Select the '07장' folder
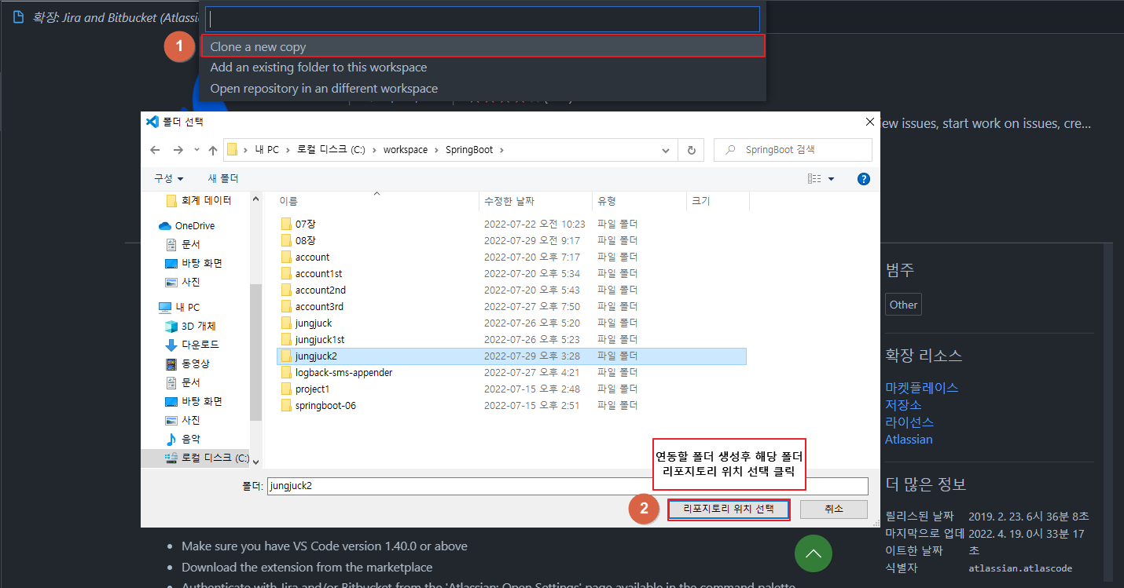 pos(305,224)
